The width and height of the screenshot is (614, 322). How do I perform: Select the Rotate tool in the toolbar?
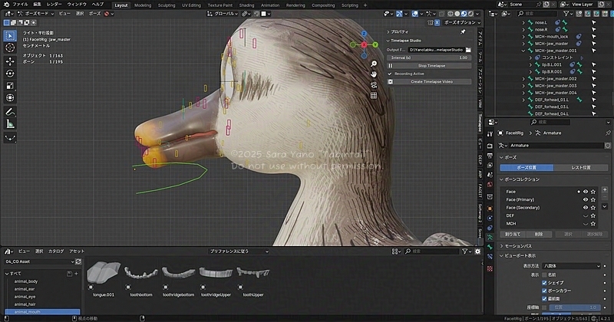(11, 73)
